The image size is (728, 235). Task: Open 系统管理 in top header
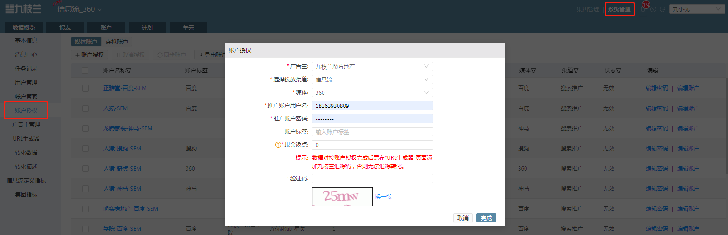(x=619, y=9)
